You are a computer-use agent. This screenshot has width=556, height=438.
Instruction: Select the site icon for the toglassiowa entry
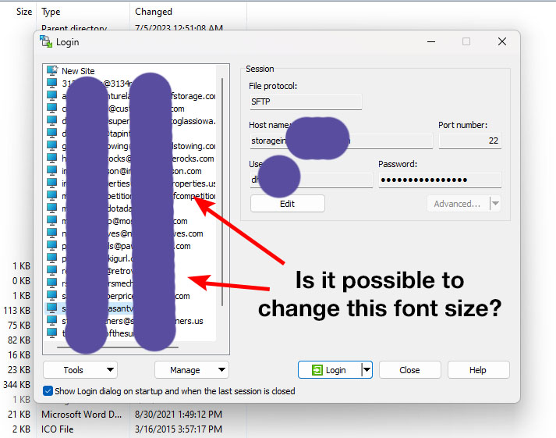(52, 121)
